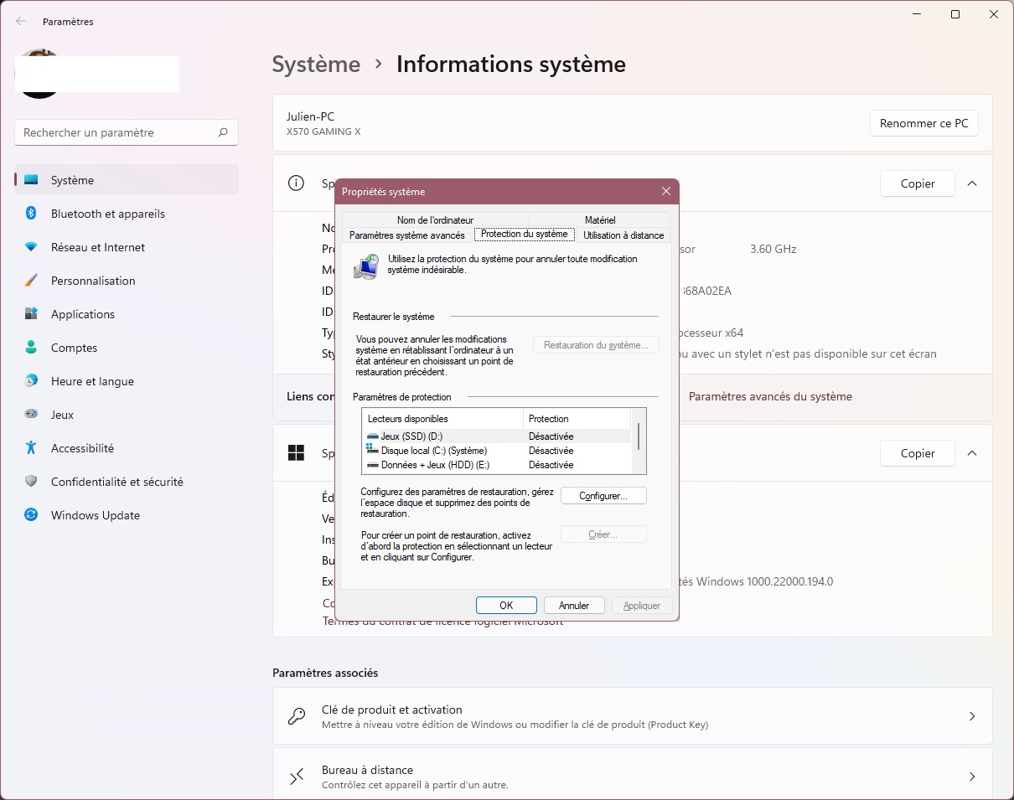This screenshot has width=1014, height=800.
Task: Click the Windows Update refresh icon
Action: point(31,515)
